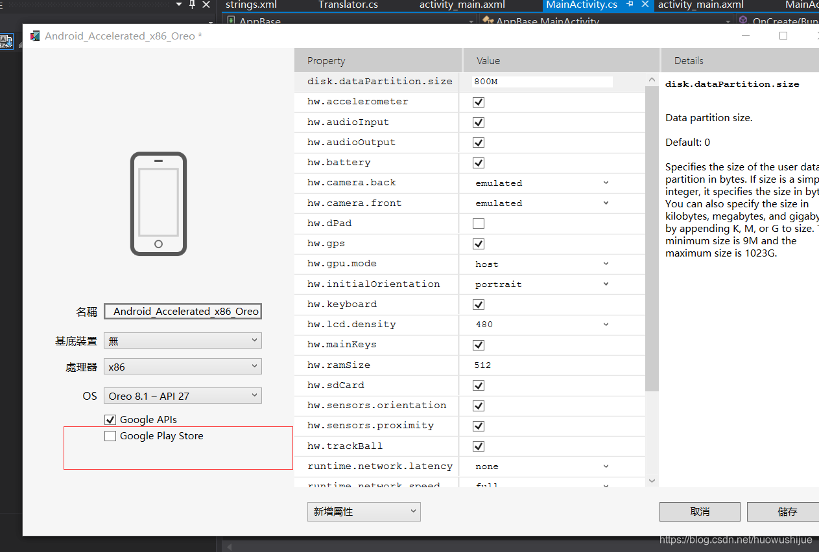Select the MainActivity.cs tab
The height and width of the screenshot is (552, 819).
[582, 5]
